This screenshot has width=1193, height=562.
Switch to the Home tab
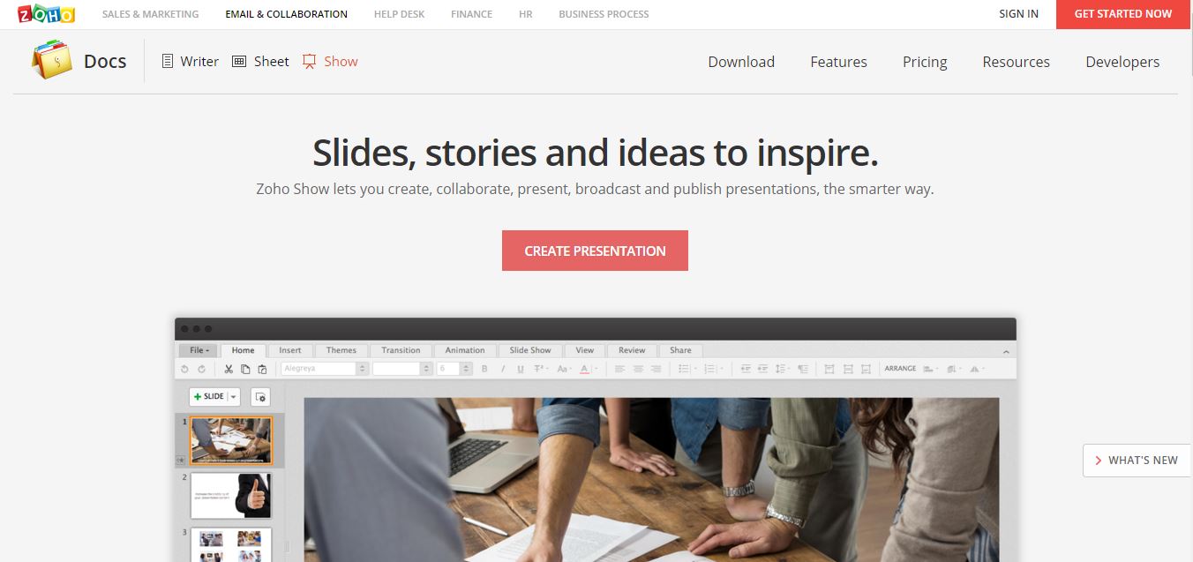(243, 350)
